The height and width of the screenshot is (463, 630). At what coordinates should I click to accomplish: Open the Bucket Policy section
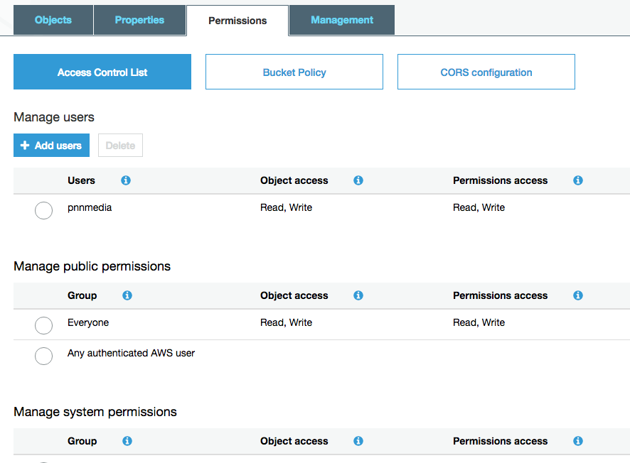point(294,72)
